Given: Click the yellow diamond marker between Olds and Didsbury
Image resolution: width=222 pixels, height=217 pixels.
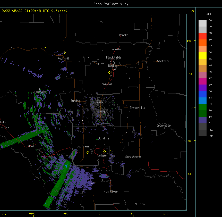Looking at the screenshot, I should pyautogui.click(x=100, y=107).
